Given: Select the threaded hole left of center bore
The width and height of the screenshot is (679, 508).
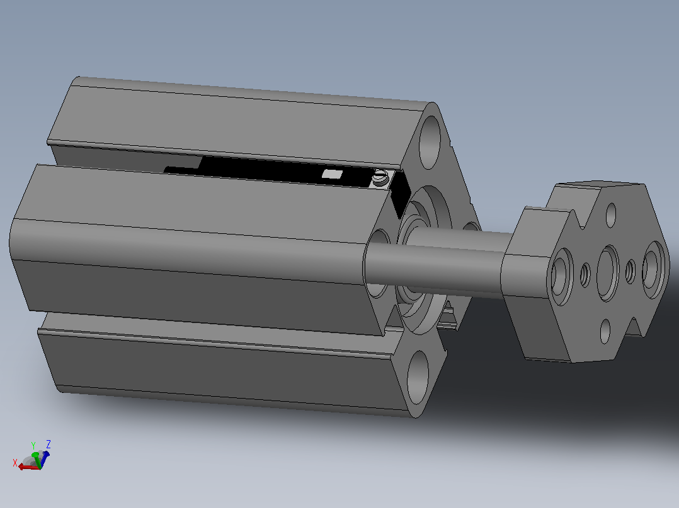Looking at the screenshot, I should 585,275.
